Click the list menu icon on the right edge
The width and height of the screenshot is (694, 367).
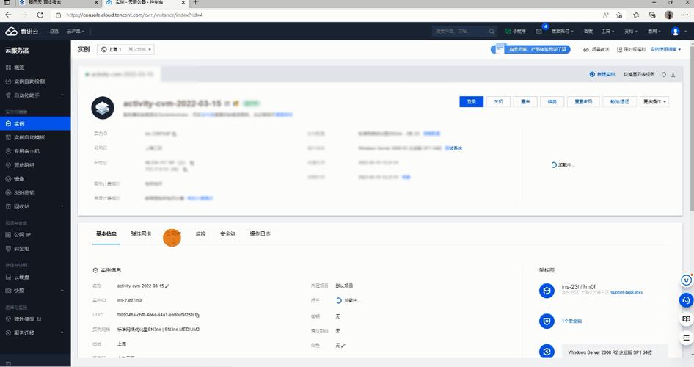pos(686,338)
